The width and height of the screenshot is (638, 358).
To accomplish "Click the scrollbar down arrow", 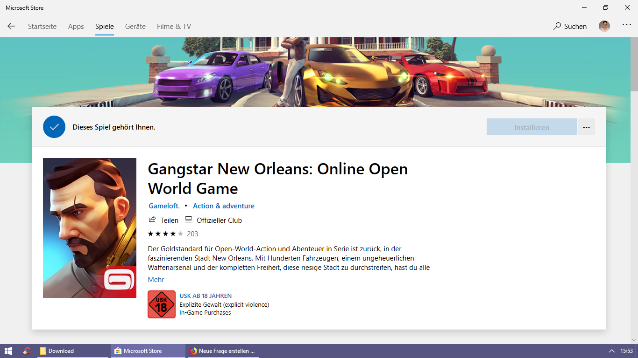I will [x=634, y=340].
